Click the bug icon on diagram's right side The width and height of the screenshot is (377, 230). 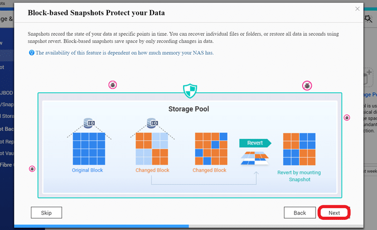[347, 117]
